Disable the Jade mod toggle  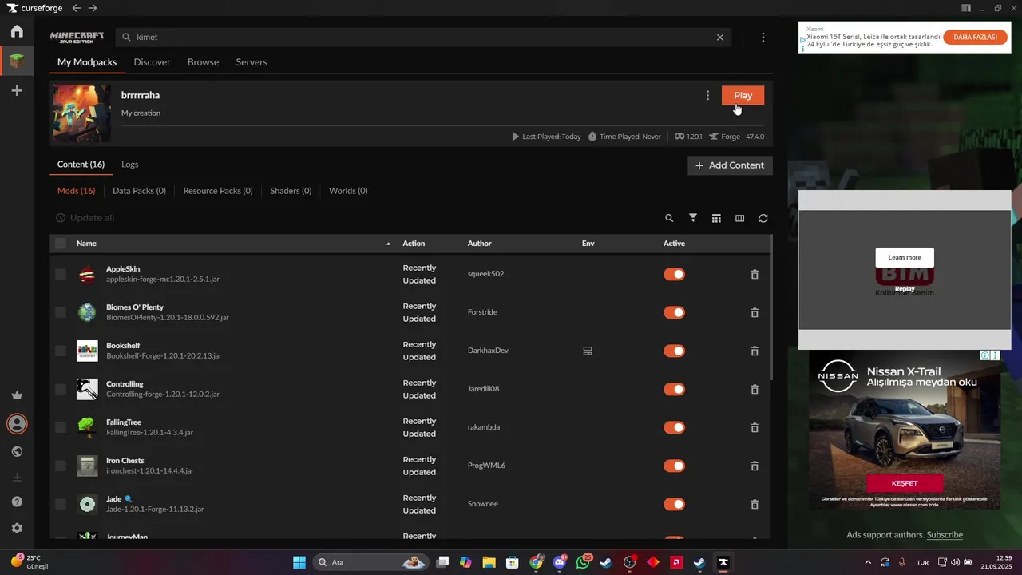[x=675, y=504]
